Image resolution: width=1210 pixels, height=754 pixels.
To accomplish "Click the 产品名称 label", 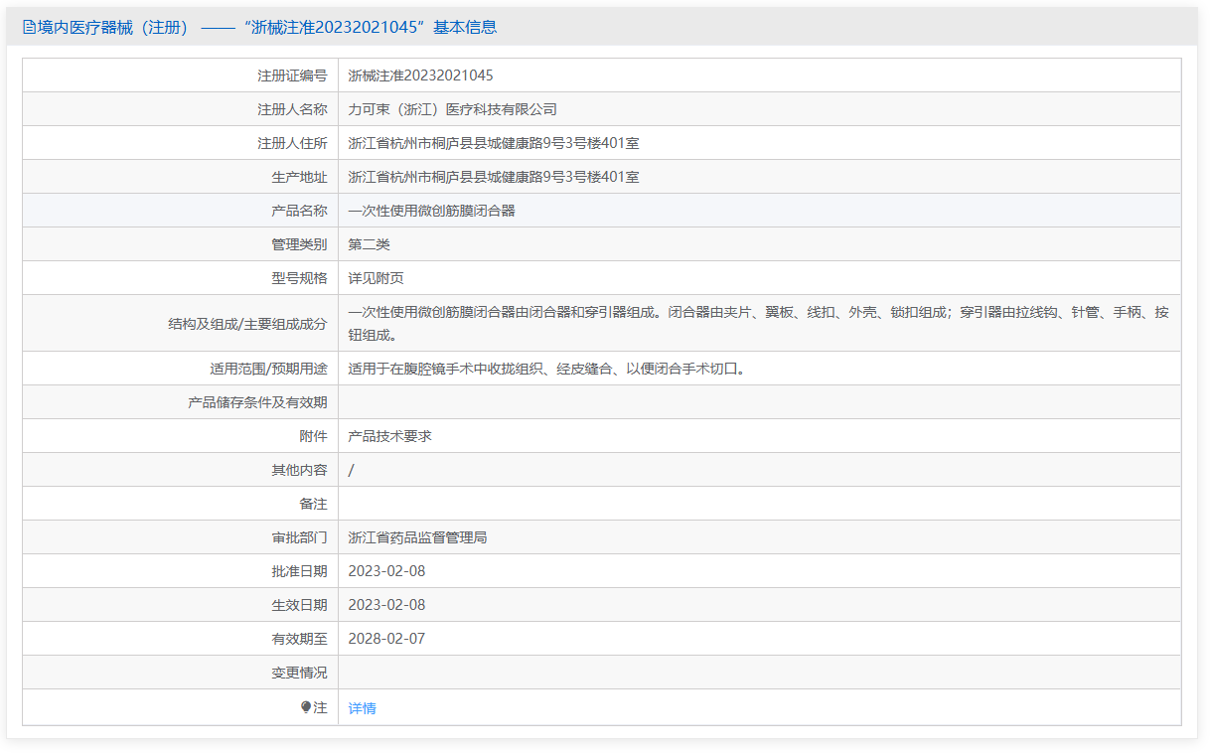I will (299, 211).
